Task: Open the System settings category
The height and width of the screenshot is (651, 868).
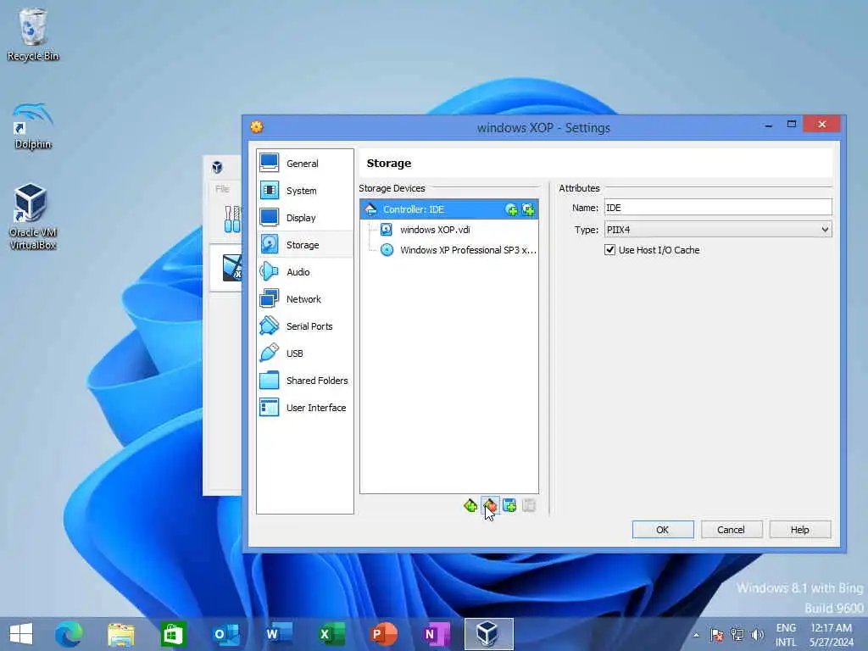Action: 304,191
